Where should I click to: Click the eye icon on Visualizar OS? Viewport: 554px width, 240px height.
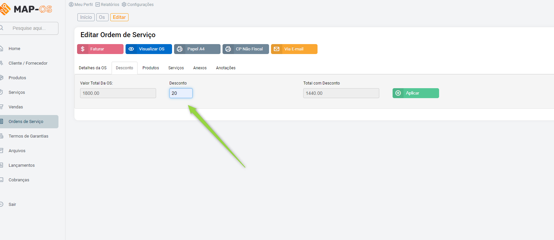coord(131,49)
